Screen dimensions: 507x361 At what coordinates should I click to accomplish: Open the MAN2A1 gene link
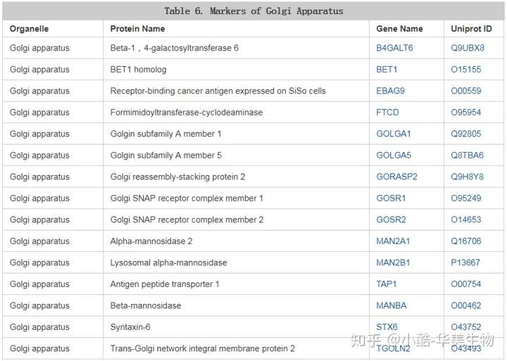[x=393, y=241]
